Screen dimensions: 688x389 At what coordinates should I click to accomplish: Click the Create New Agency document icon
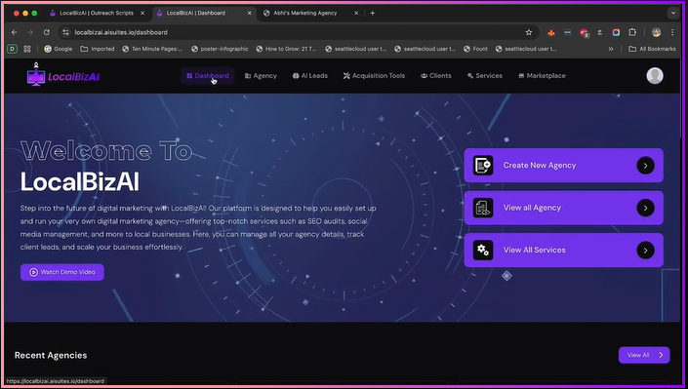(483, 166)
